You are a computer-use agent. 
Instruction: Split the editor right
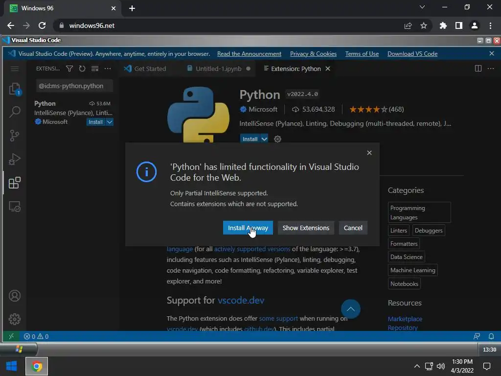[x=478, y=69]
